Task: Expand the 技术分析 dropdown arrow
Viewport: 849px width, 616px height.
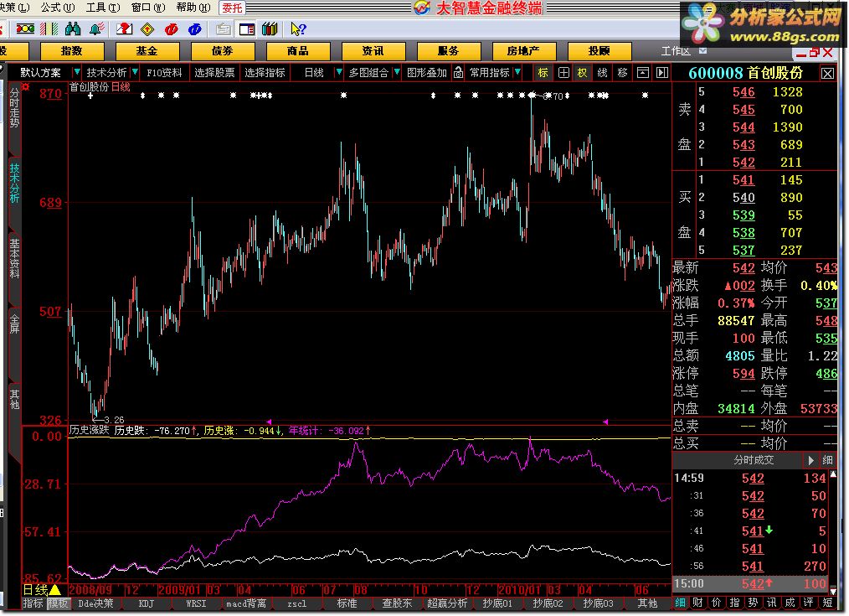Action: point(134,72)
